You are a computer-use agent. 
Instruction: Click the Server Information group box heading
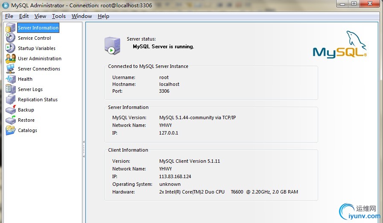[x=128, y=107]
